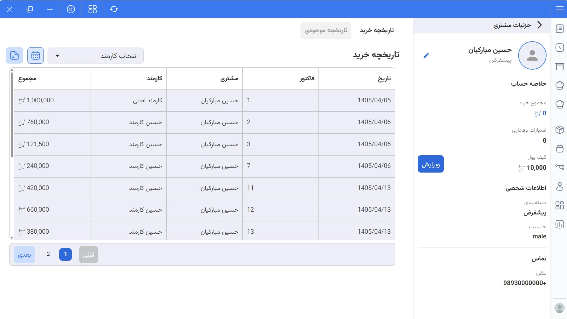Open the four-squares icon in the blue bar
This screenshot has height=319, width=567.
[x=93, y=9]
